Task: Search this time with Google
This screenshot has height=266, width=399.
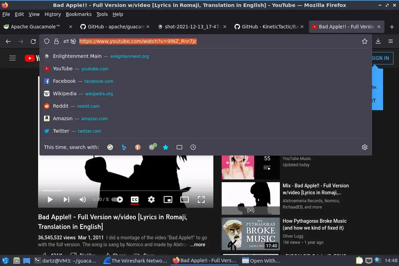Action: [x=110, y=147]
